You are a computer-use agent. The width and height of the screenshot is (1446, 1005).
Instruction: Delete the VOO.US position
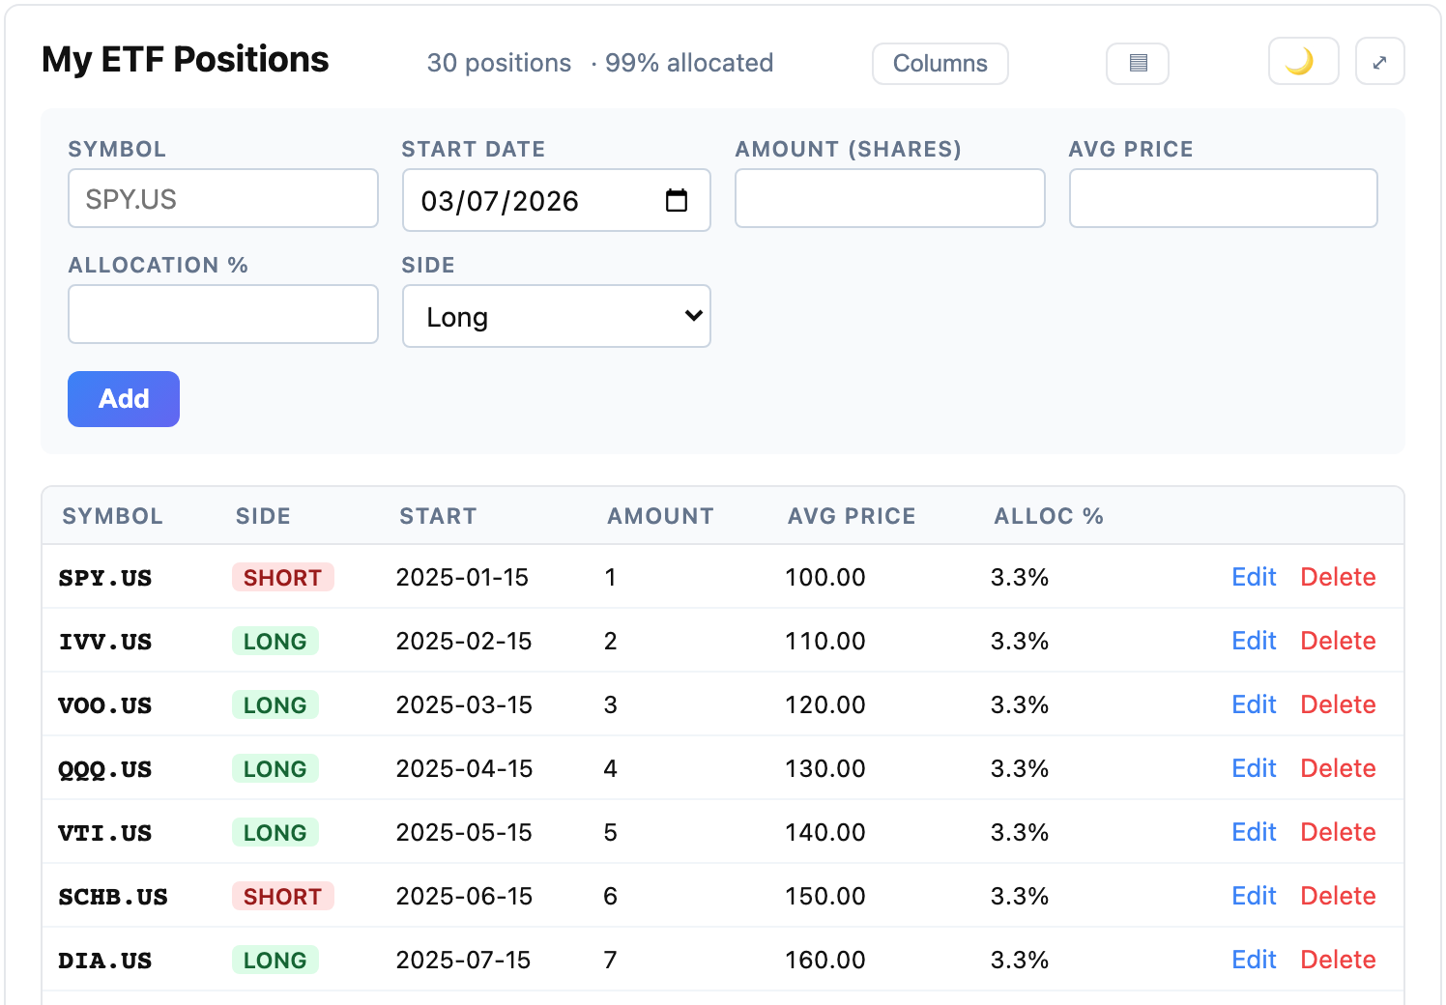pos(1338,704)
